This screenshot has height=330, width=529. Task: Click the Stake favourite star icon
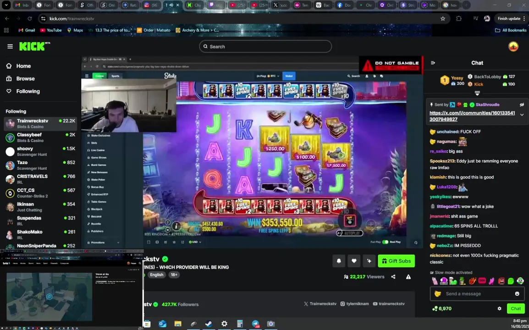(174, 242)
